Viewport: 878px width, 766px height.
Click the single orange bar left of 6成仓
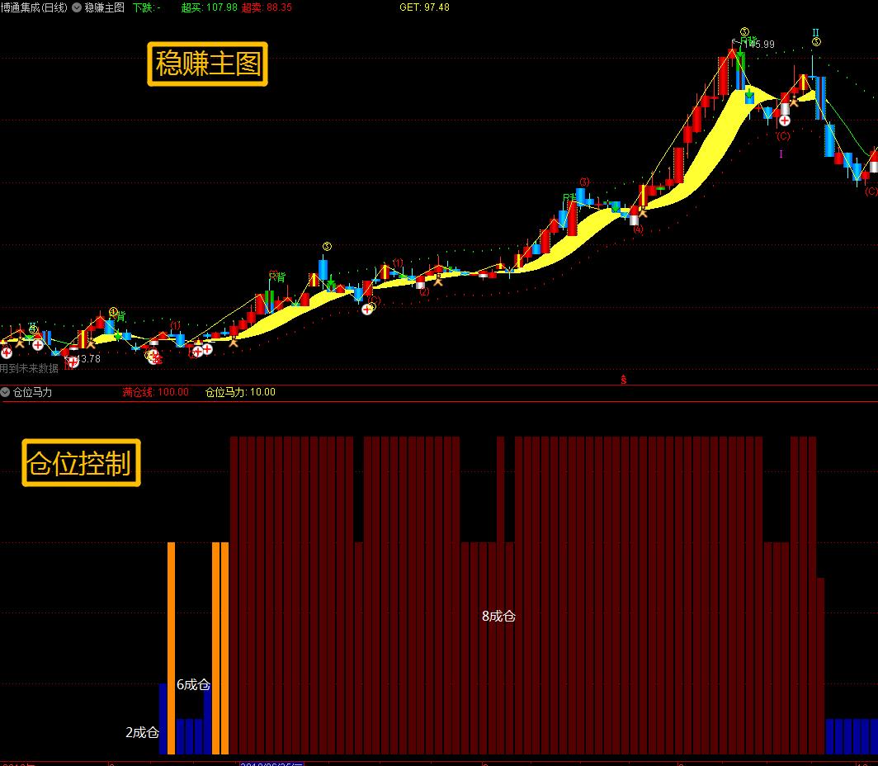coord(172,648)
